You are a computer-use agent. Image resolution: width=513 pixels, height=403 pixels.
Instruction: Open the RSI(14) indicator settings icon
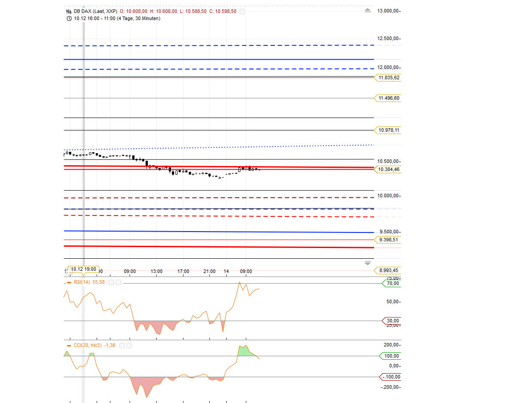111,282
